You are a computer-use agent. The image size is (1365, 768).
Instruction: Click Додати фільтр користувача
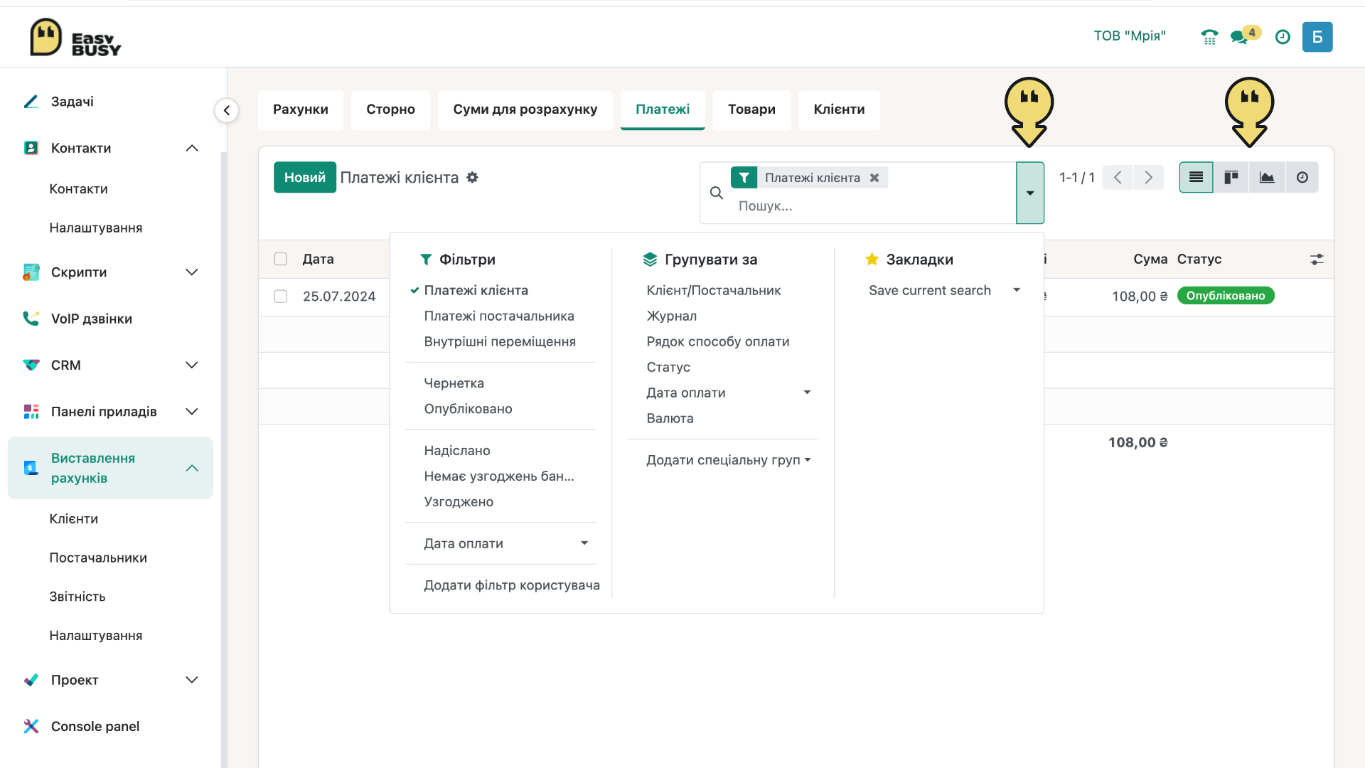click(512, 585)
